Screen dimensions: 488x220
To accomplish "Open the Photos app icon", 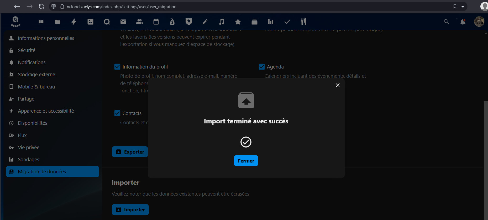I will click(90, 22).
